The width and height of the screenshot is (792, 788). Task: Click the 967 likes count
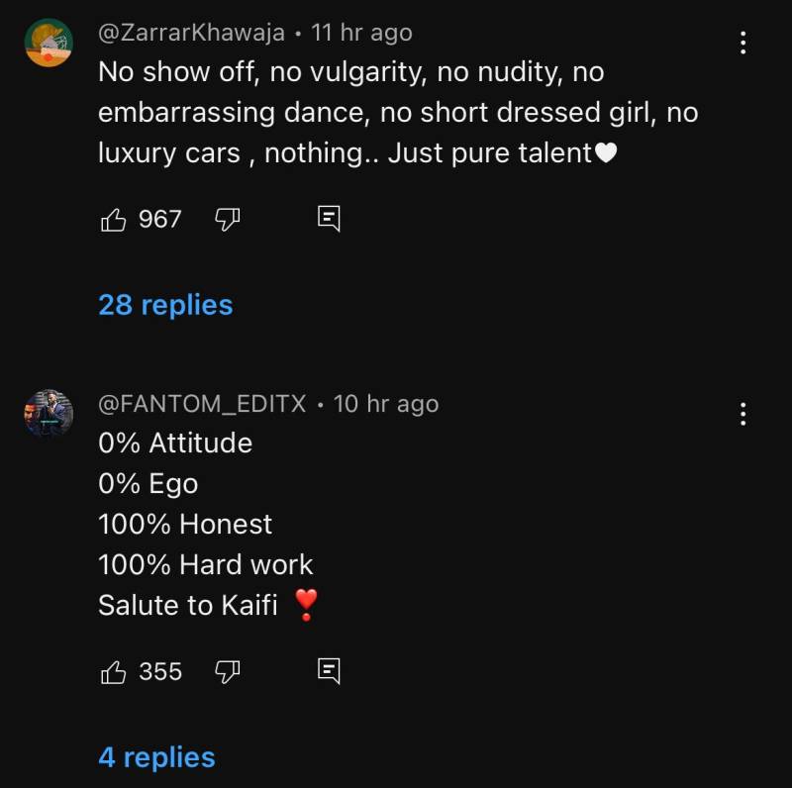tap(160, 219)
